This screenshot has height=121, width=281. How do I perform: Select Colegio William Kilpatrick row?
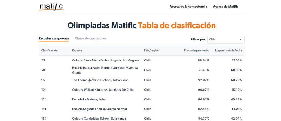pos(142,90)
